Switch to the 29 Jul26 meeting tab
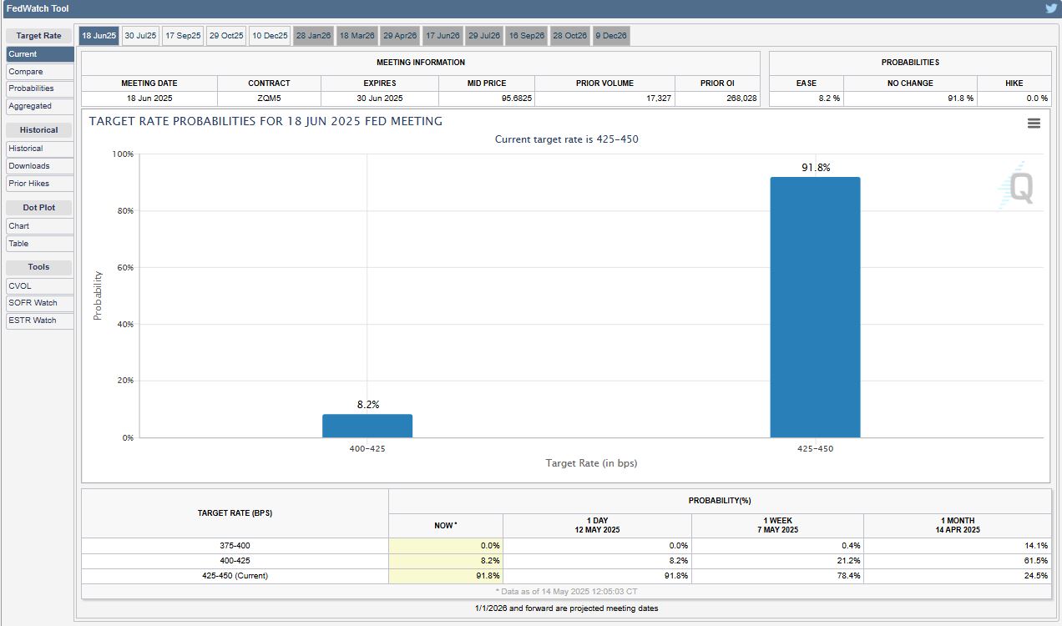1062x626 pixels. [x=484, y=36]
